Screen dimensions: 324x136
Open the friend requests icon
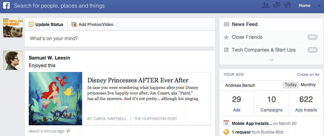click(x=265, y=6)
